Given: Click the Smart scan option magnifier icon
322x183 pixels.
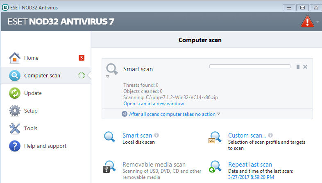Looking at the screenshot, I should pyautogui.click(x=109, y=137).
